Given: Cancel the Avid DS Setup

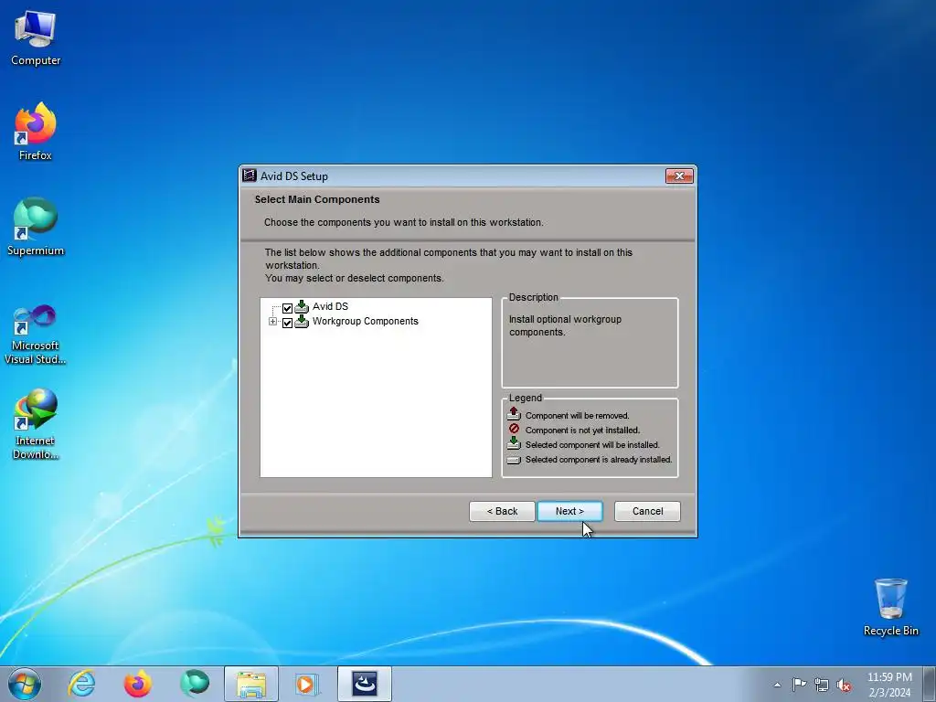Looking at the screenshot, I should 648,511.
